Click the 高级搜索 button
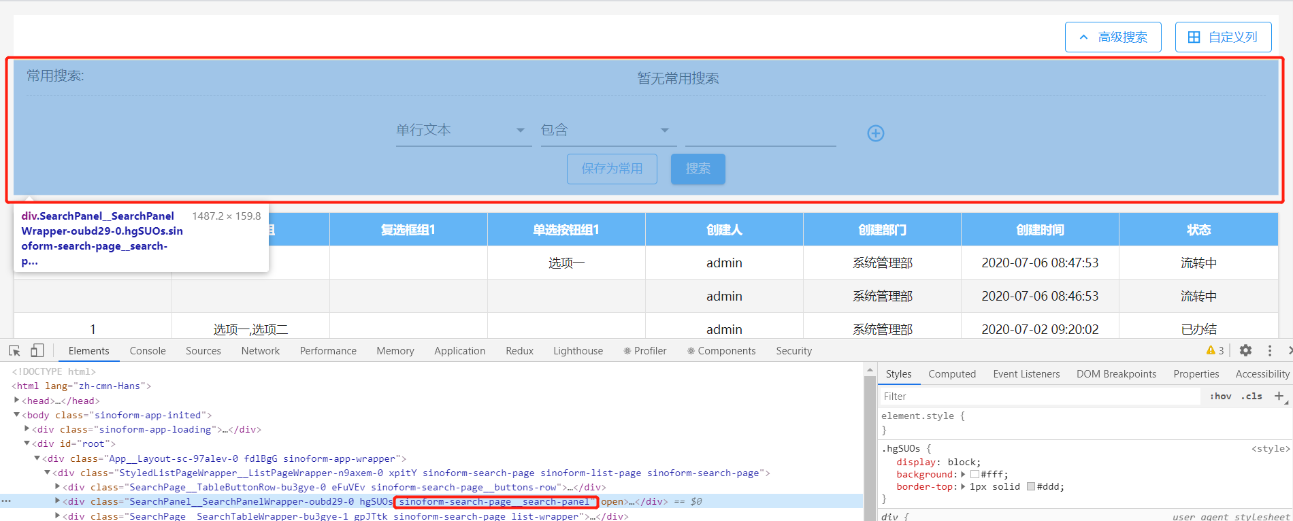Screen dimensions: 1293x521 (1113, 37)
